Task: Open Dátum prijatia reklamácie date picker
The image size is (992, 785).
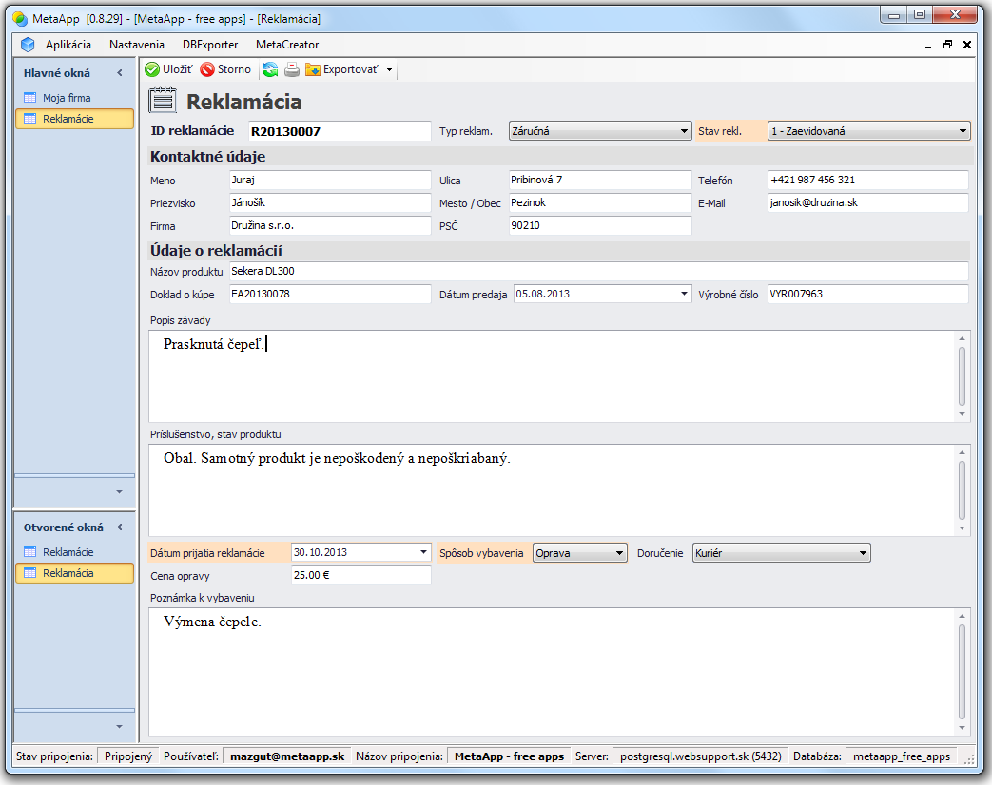Action: coord(423,552)
